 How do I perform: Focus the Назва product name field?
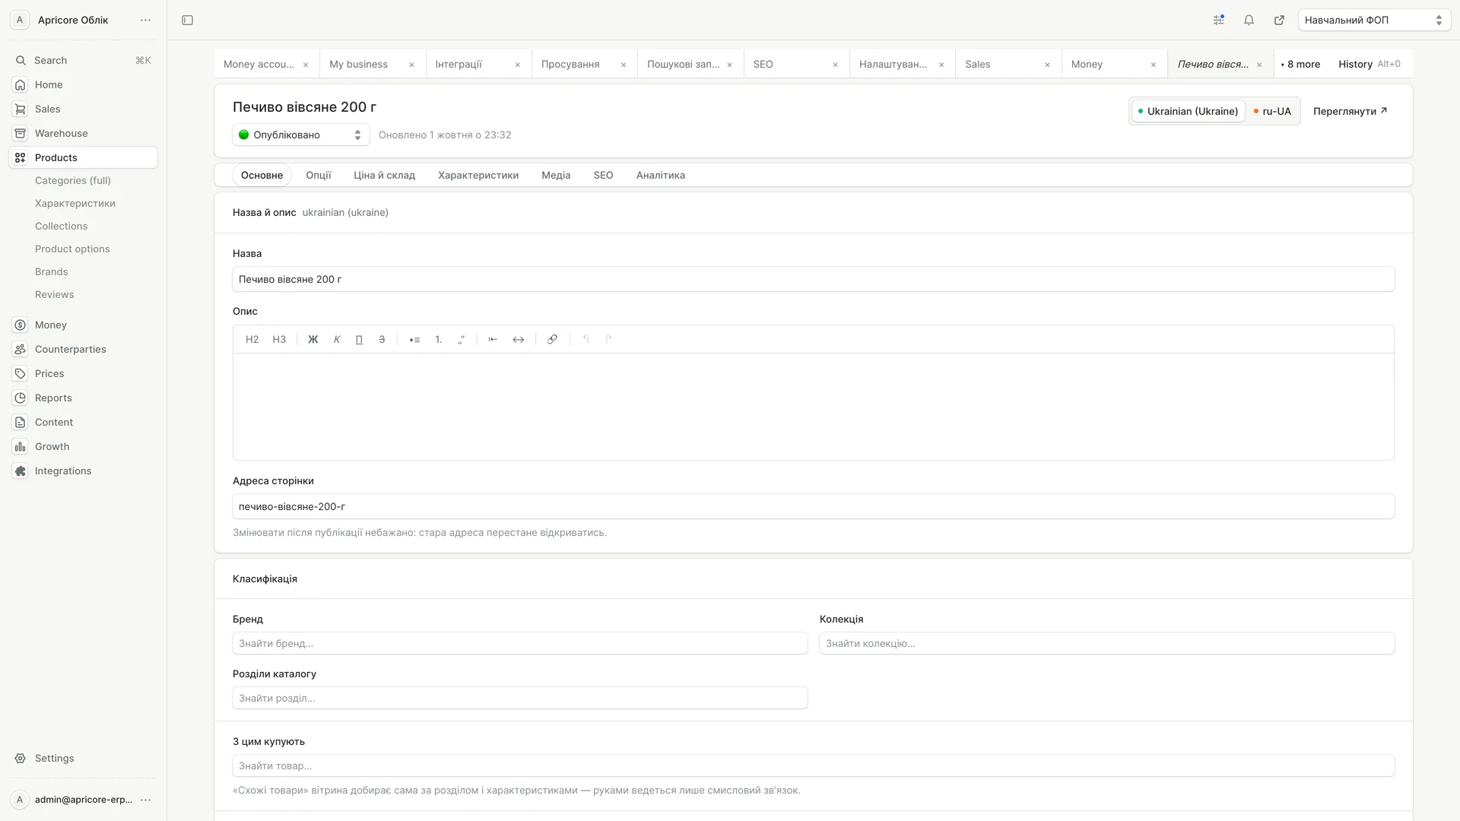[813, 279]
